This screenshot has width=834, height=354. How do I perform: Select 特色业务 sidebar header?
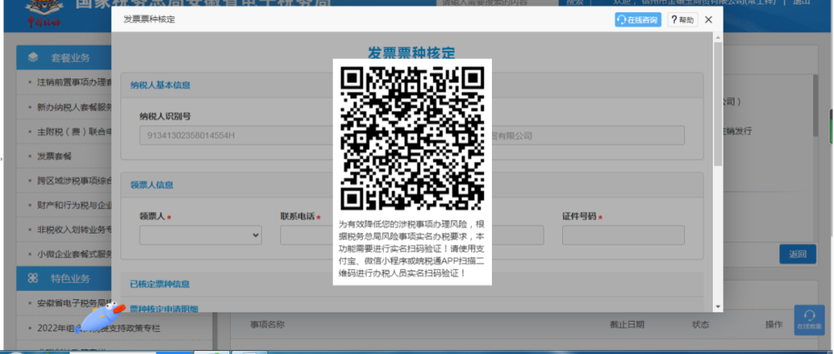coord(64,278)
